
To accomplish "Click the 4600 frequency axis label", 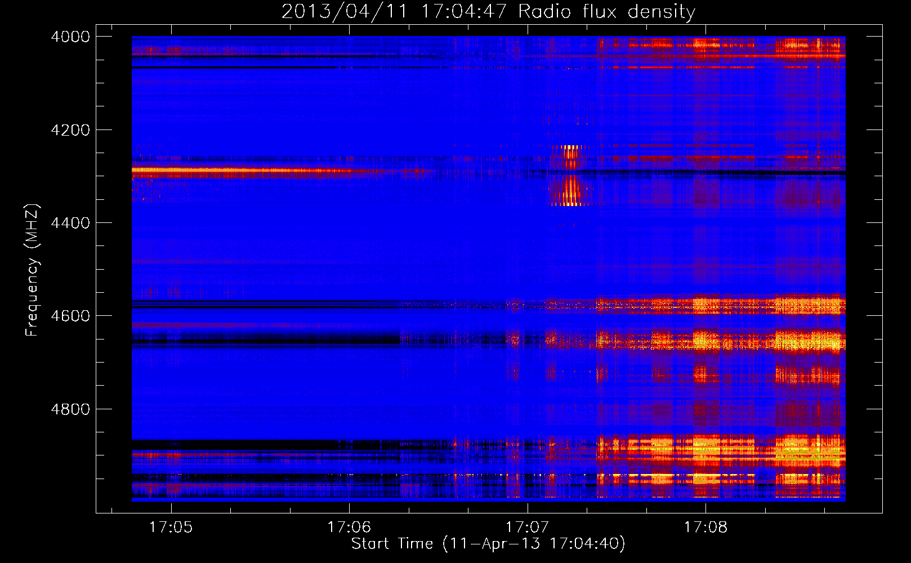I will (x=70, y=316).
